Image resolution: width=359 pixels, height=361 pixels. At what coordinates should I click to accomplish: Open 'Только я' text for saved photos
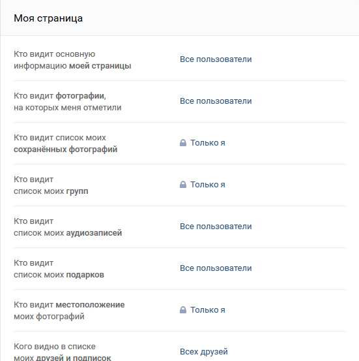click(x=208, y=143)
